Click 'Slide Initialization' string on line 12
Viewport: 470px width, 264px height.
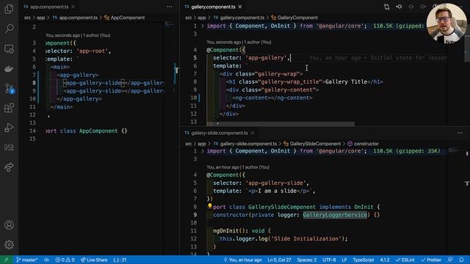305,238
